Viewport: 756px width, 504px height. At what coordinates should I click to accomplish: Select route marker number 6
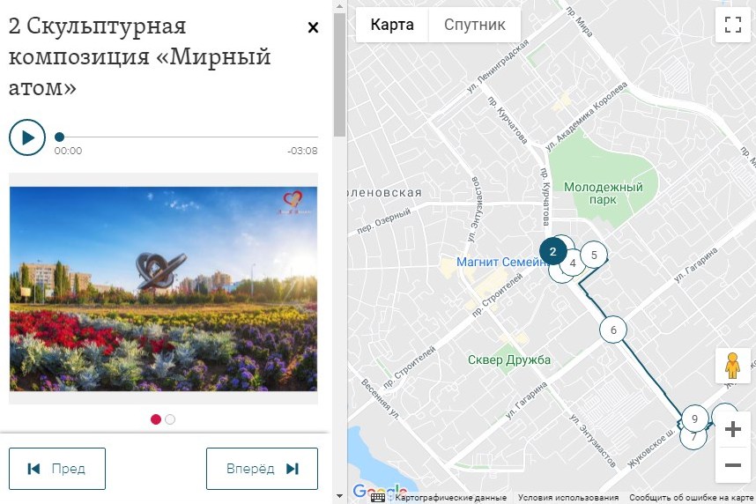point(613,330)
